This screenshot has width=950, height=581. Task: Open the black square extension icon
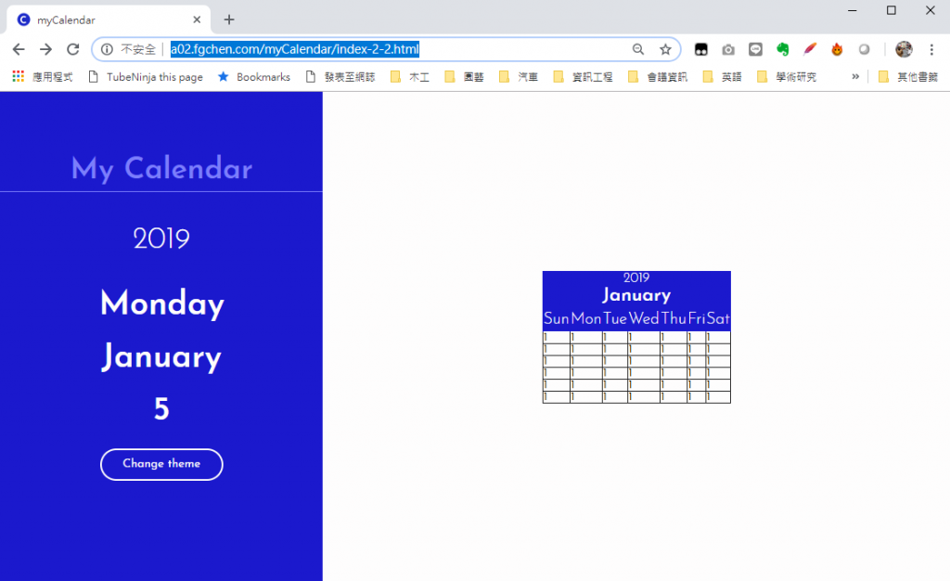coord(701,50)
